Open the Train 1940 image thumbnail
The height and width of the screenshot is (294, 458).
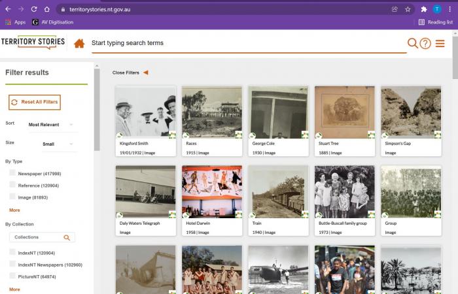click(278, 192)
